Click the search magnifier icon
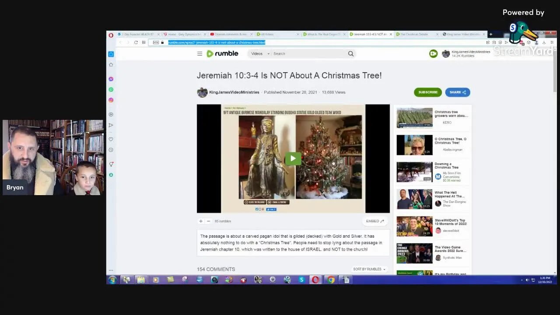 pyautogui.click(x=350, y=53)
